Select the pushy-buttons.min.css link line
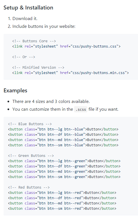 click(x=71, y=73)
